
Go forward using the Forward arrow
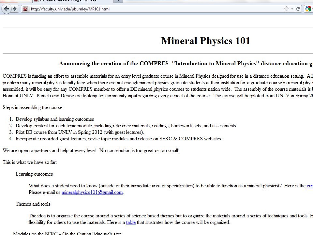15,9
